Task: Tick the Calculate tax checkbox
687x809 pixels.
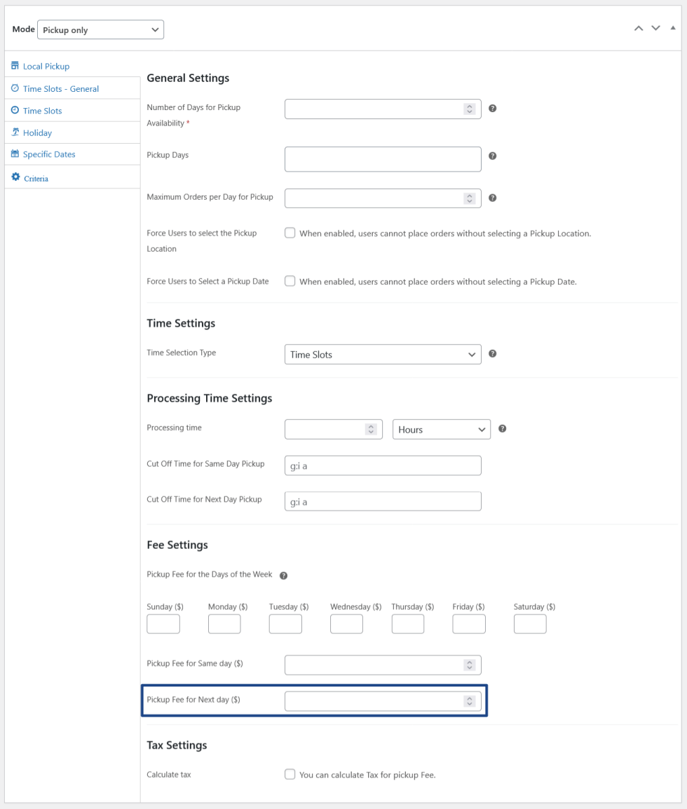Action: coord(290,775)
